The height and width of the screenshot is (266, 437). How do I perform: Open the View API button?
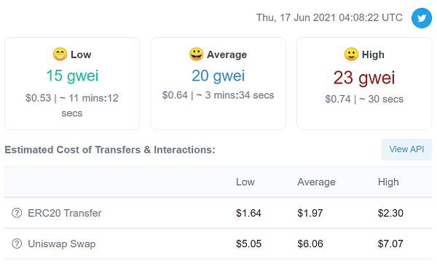point(406,150)
